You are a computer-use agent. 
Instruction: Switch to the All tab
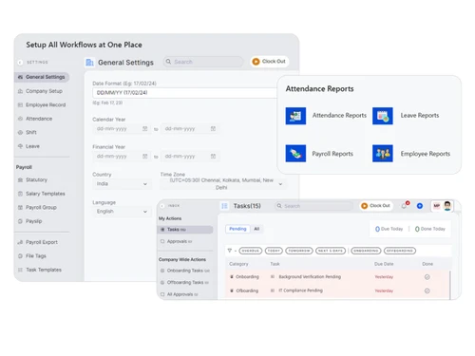pos(256,229)
